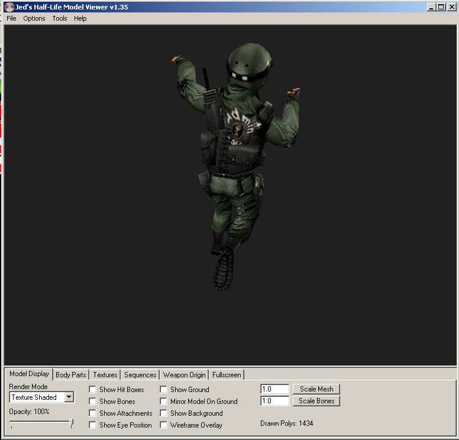Open the Help menu
Screen dimensions: 459x440
coord(80,18)
